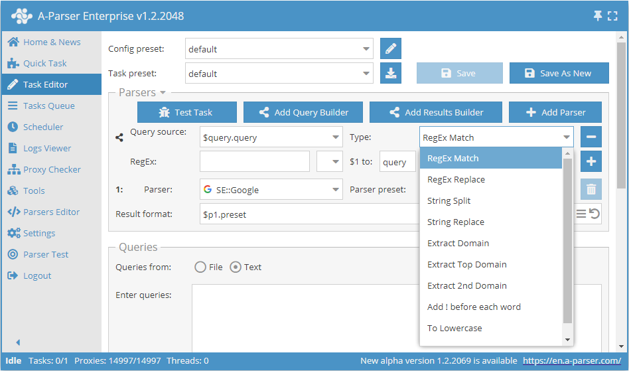Click the plus add icon below minus
The width and height of the screenshot is (629, 371).
(591, 161)
